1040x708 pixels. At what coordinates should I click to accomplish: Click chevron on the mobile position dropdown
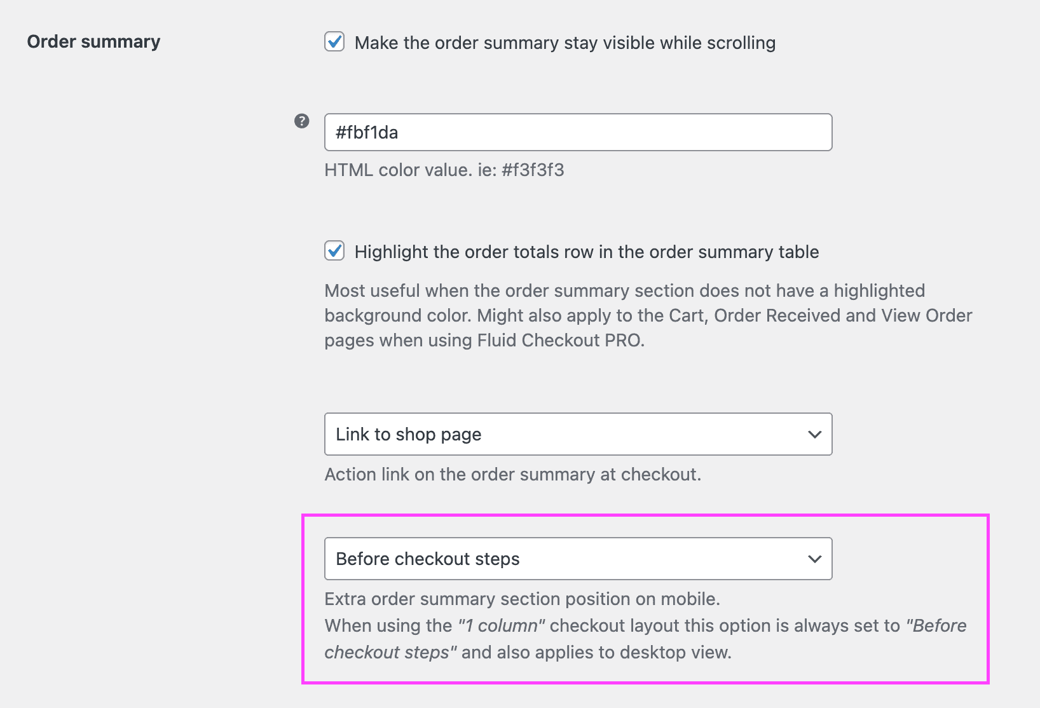click(814, 559)
